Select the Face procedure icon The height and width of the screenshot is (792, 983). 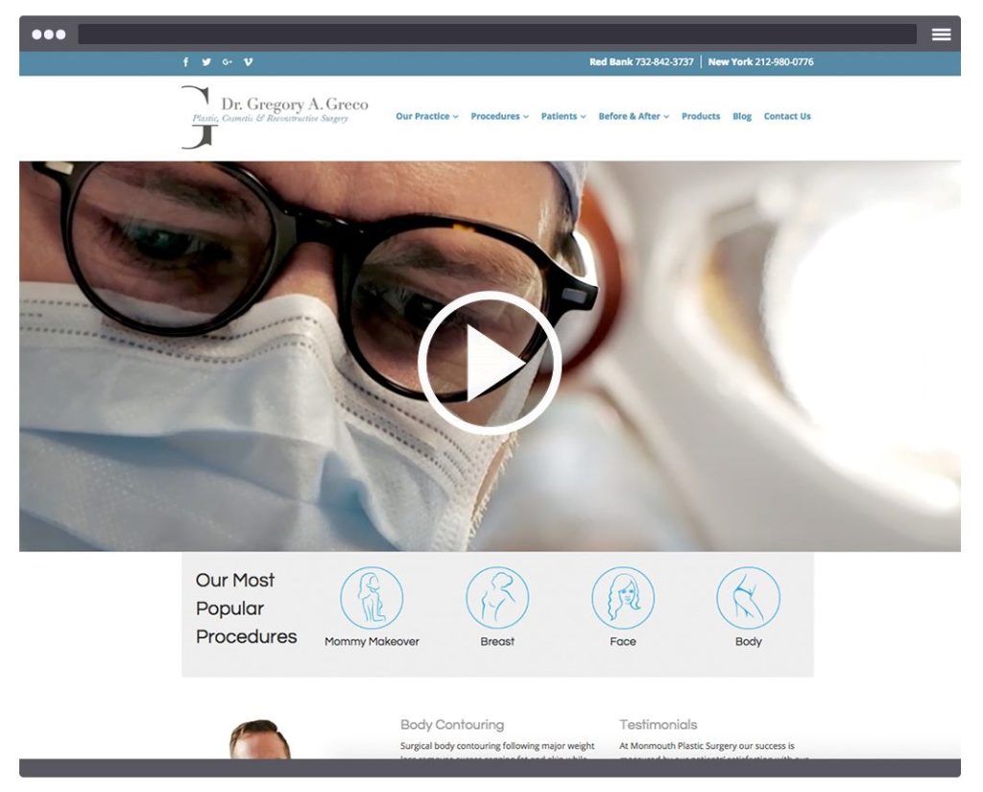[623, 598]
